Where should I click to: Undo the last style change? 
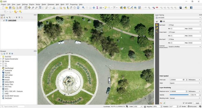[161, 103]
